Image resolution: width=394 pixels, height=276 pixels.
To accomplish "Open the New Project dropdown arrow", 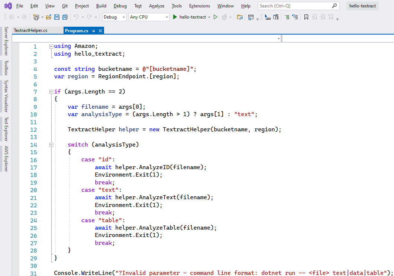I will (42, 17).
